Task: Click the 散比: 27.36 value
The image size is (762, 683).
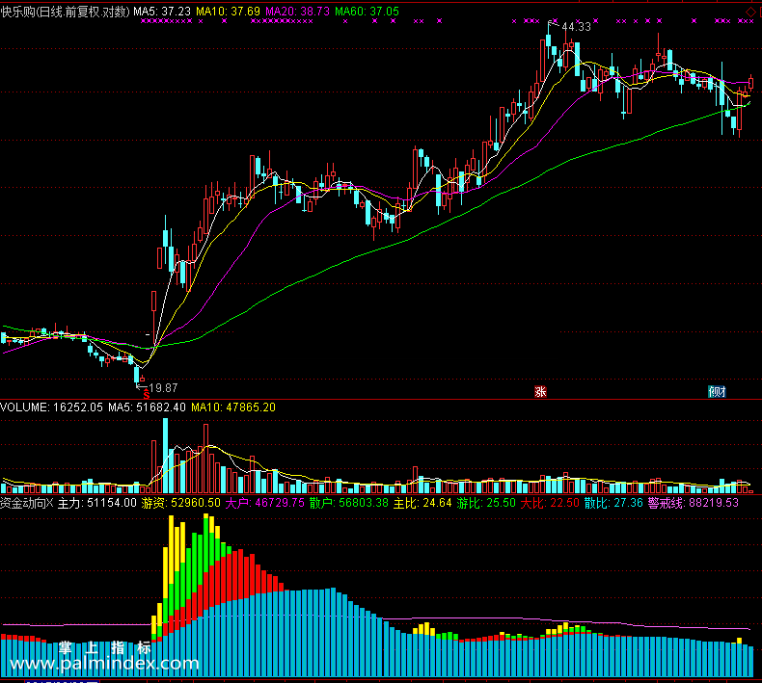Action: click(613, 503)
